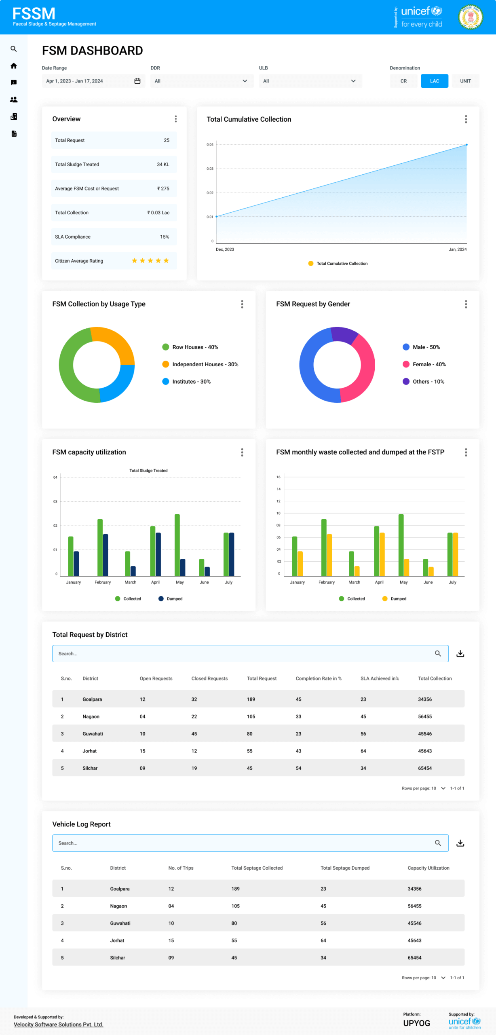
Task: Open Total Cumulative Collection three-dot menu
Action: [466, 119]
